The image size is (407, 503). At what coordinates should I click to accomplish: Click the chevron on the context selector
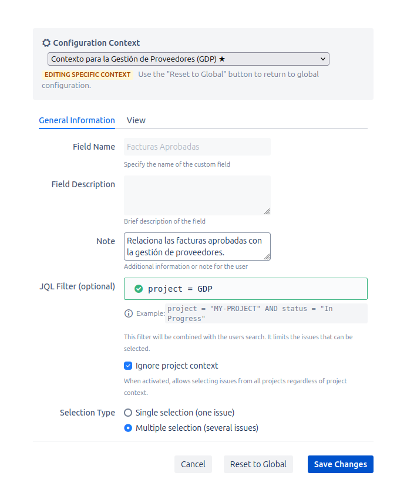[x=322, y=59]
